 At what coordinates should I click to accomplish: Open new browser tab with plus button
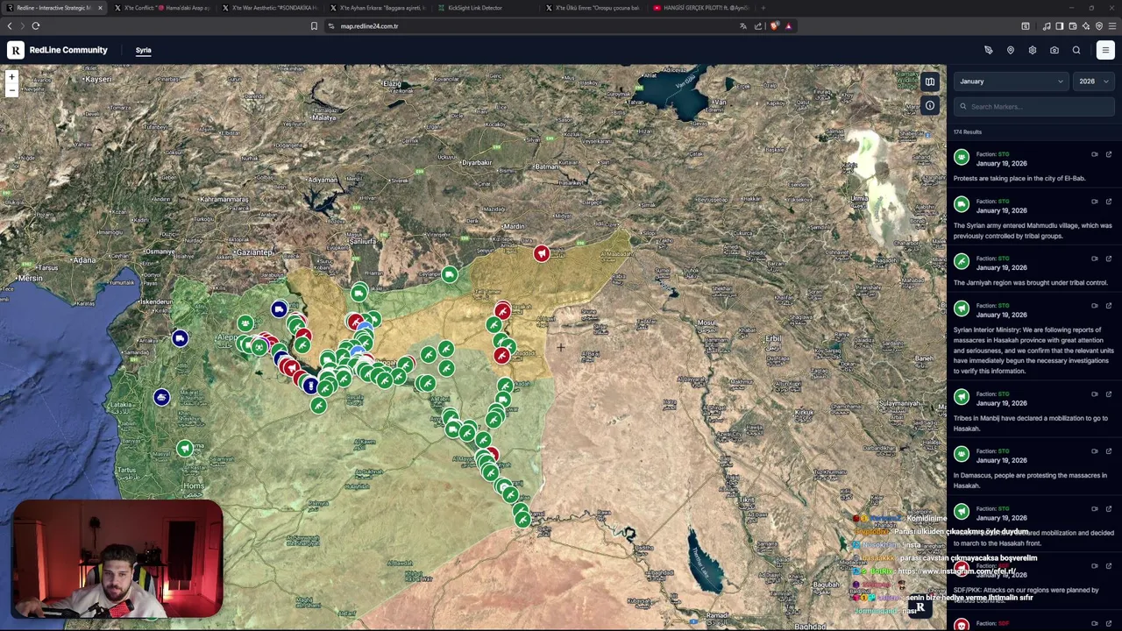click(763, 8)
